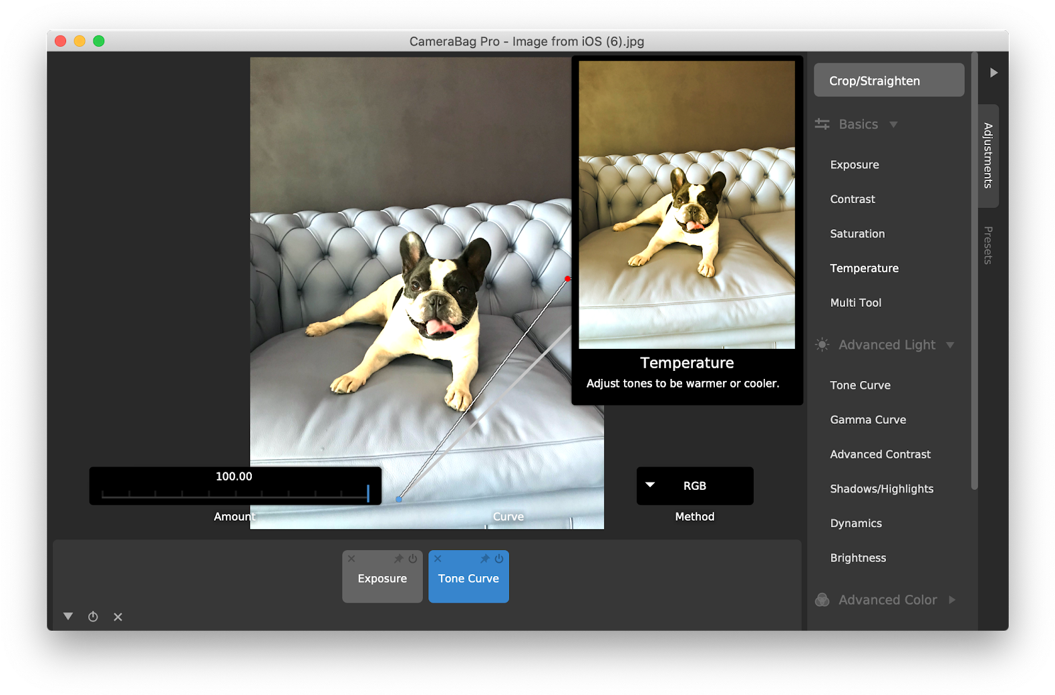Viewport: 1055px width, 695px height.
Task: Collapse side panel with top-right arrow
Action: [994, 72]
